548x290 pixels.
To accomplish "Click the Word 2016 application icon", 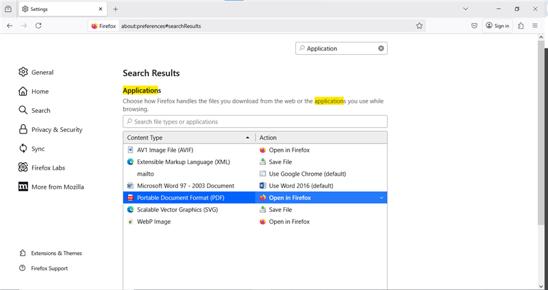I will click(x=263, y=185).
